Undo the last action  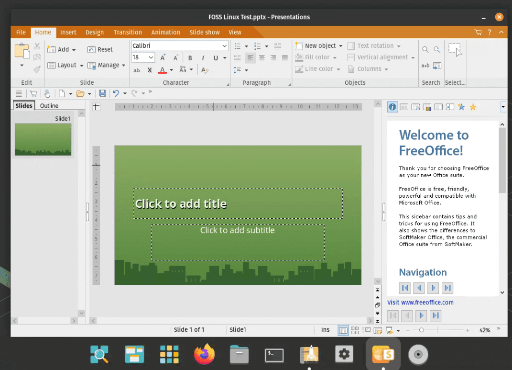(x=116, y=93)
